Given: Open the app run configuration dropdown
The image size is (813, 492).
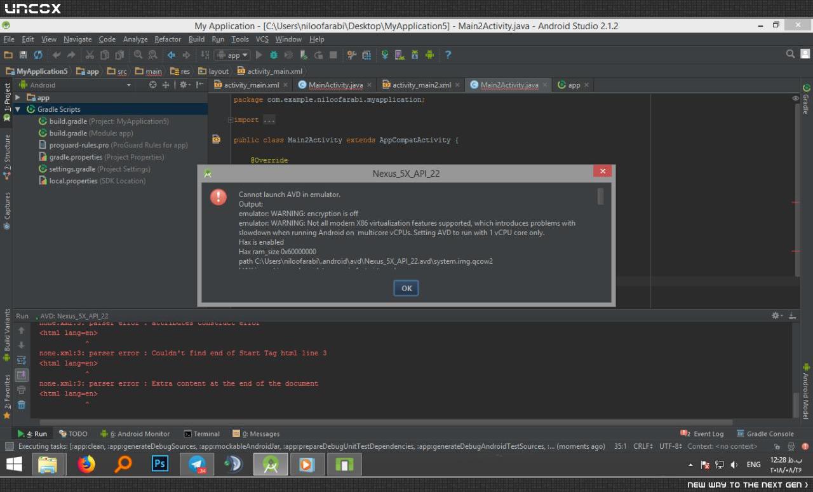Looking at the screenshot, I should pos(232,55).
